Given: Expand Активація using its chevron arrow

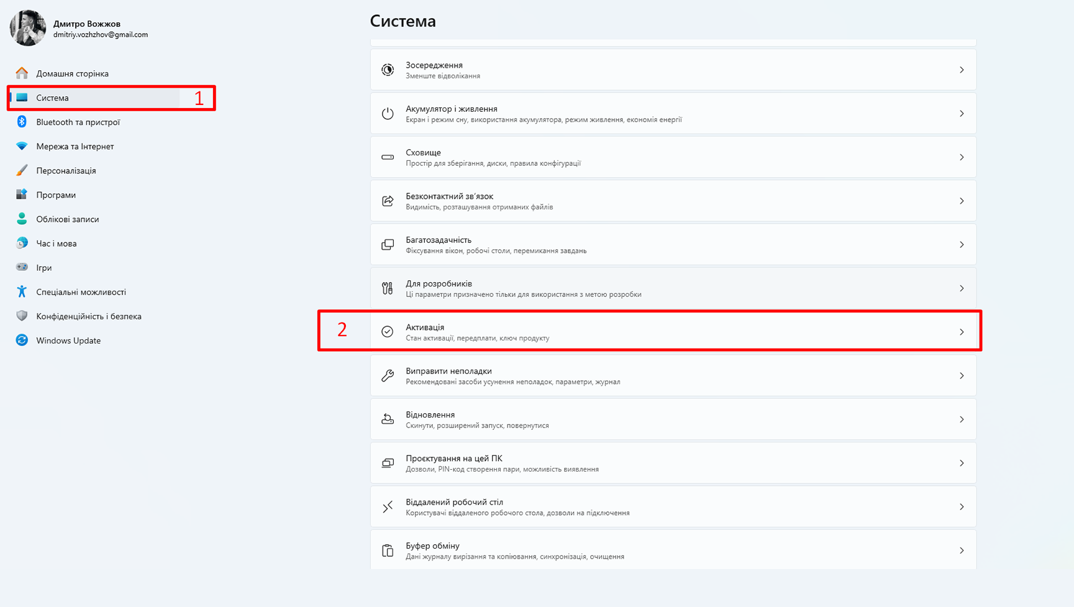Looking at the screenshot, I should (961, 332).
